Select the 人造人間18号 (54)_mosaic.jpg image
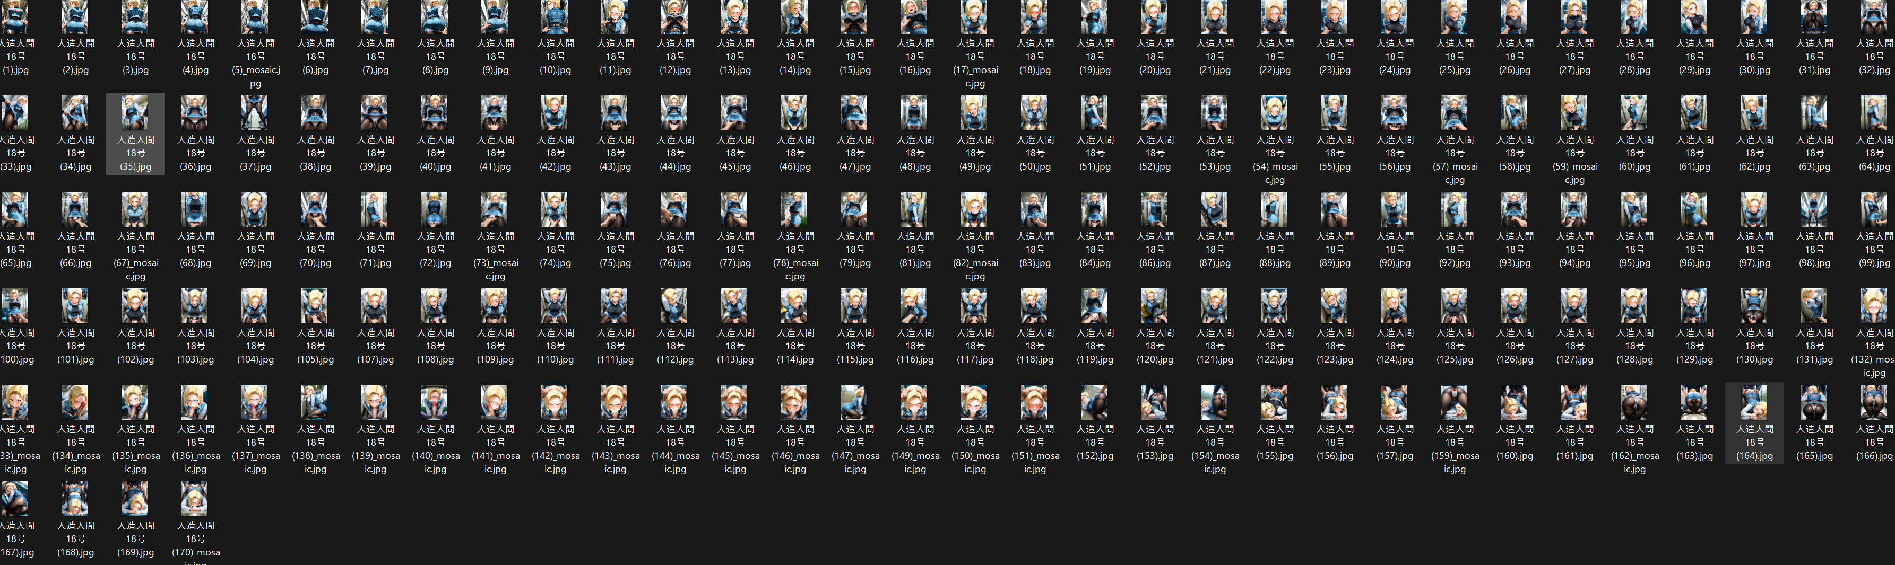 (1274, 140)
